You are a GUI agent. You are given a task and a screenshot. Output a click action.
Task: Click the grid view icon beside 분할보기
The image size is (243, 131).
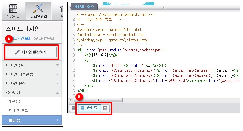pos(74,108)
